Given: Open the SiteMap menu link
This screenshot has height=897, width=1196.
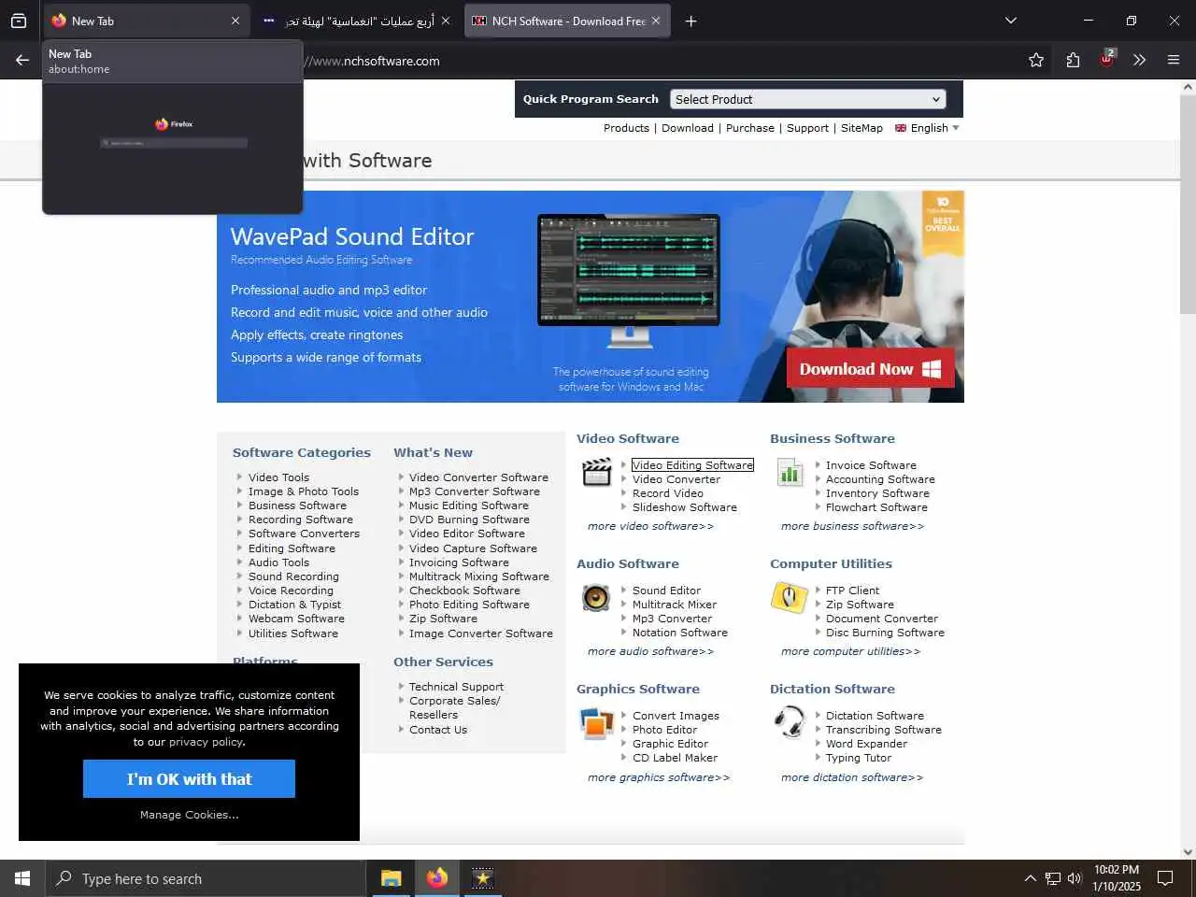Looking at the screenshot, I should (861, 128).
